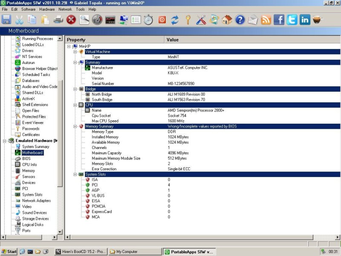Collapse the CPU section
Image resolution: width=341 pixels, height=256 pixels.
click(75, 105)
